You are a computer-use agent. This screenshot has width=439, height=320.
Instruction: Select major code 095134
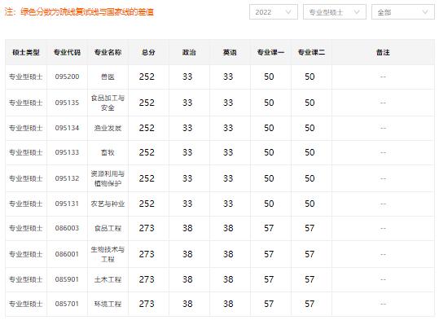67,128
